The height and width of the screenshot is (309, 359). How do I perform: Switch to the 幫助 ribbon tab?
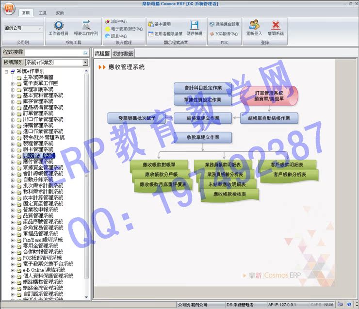point(60,13)
